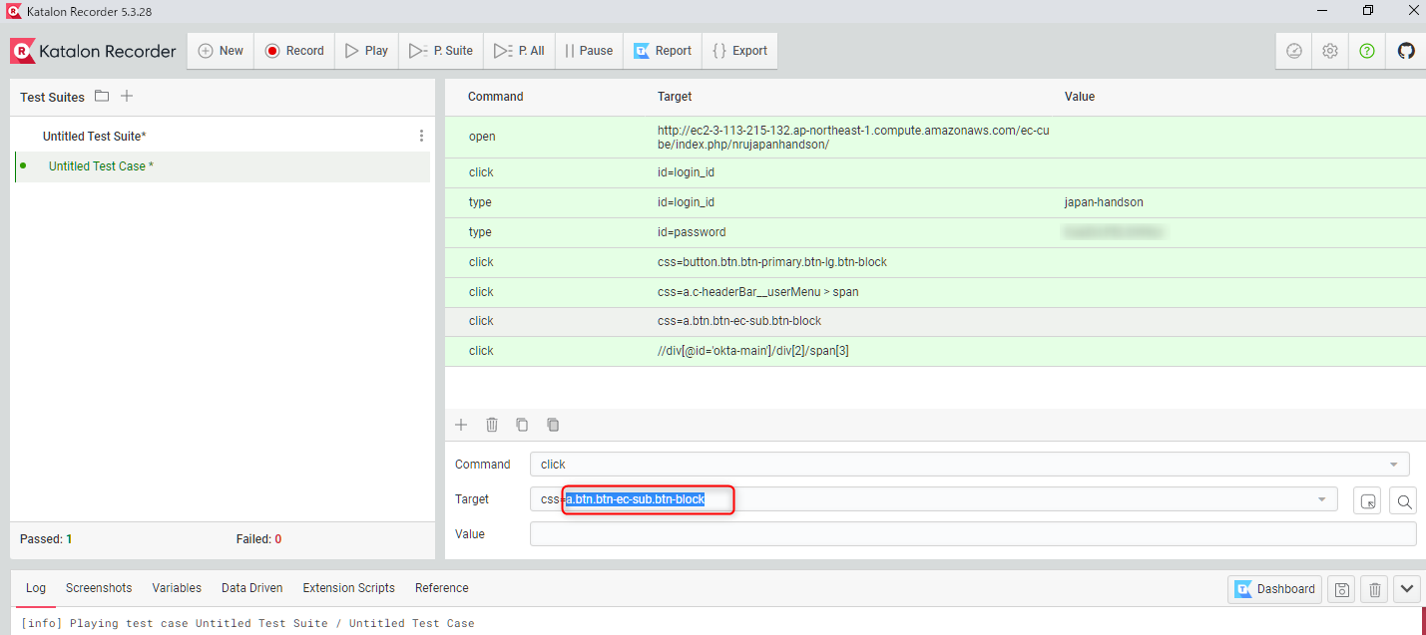Open the Dashboard button
This screenshot has height=635, width=1426.
tap(1274, 589)
